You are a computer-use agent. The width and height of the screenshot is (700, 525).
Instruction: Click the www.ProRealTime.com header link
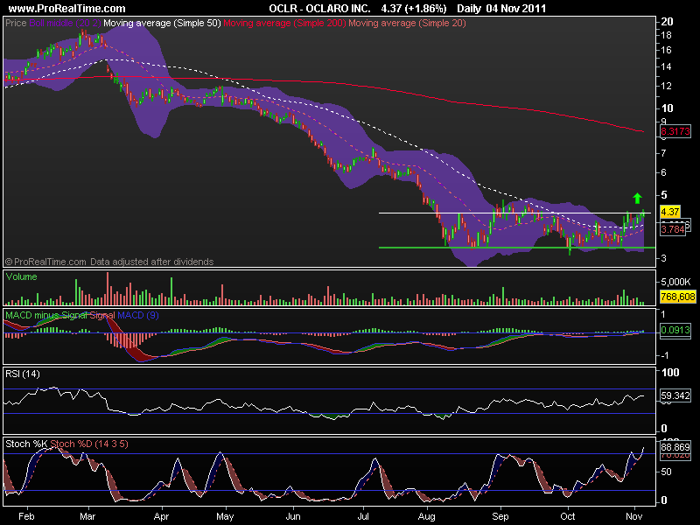(x=67, y=9)
